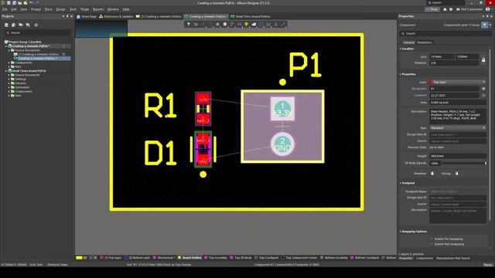This screenshot has width=495, height=278.
Task: Open the settings gear in the title bar
Action: 451,9
